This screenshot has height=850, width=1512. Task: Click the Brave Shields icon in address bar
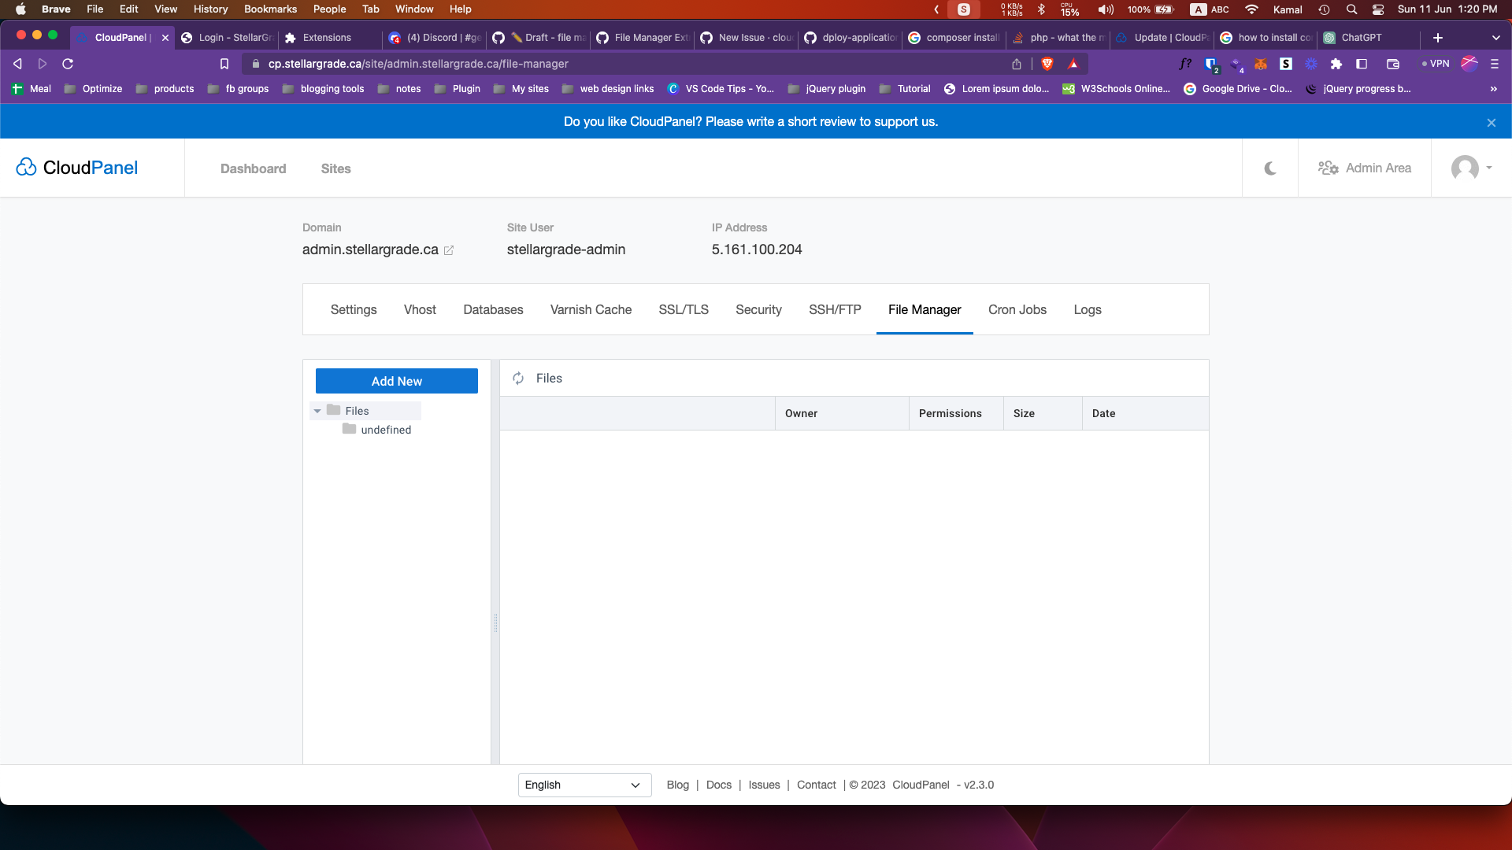point(1047,64)
